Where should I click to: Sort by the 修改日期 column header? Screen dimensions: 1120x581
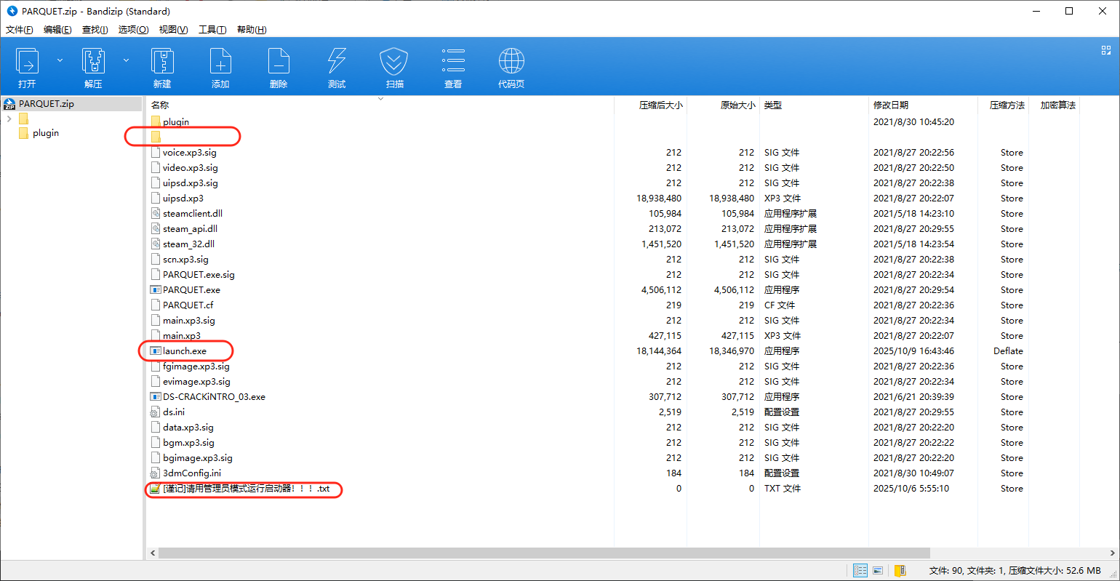(x=891, y=105)
